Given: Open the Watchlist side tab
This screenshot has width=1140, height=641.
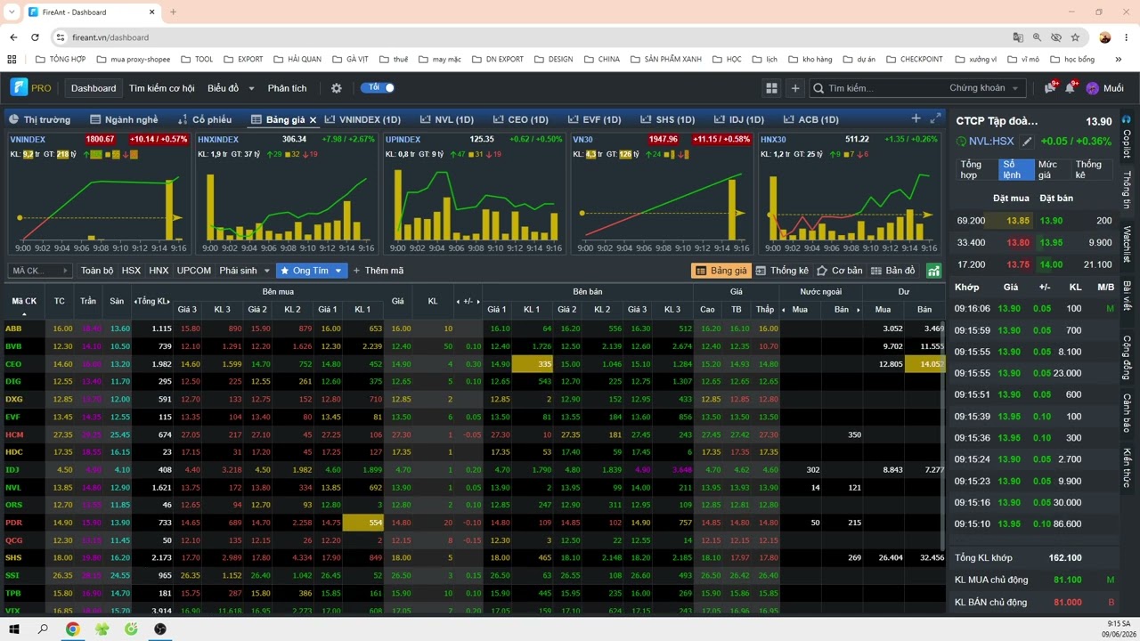Looking at the screenshot, I should (1127, 243).
